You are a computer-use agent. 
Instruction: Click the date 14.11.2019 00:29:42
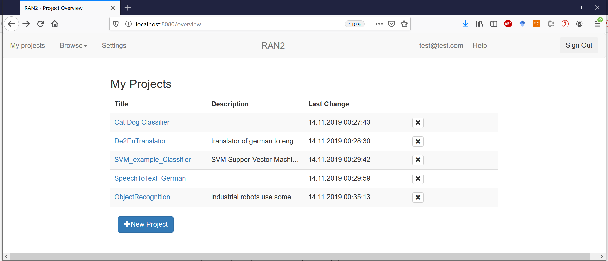[x=339, y=160]
